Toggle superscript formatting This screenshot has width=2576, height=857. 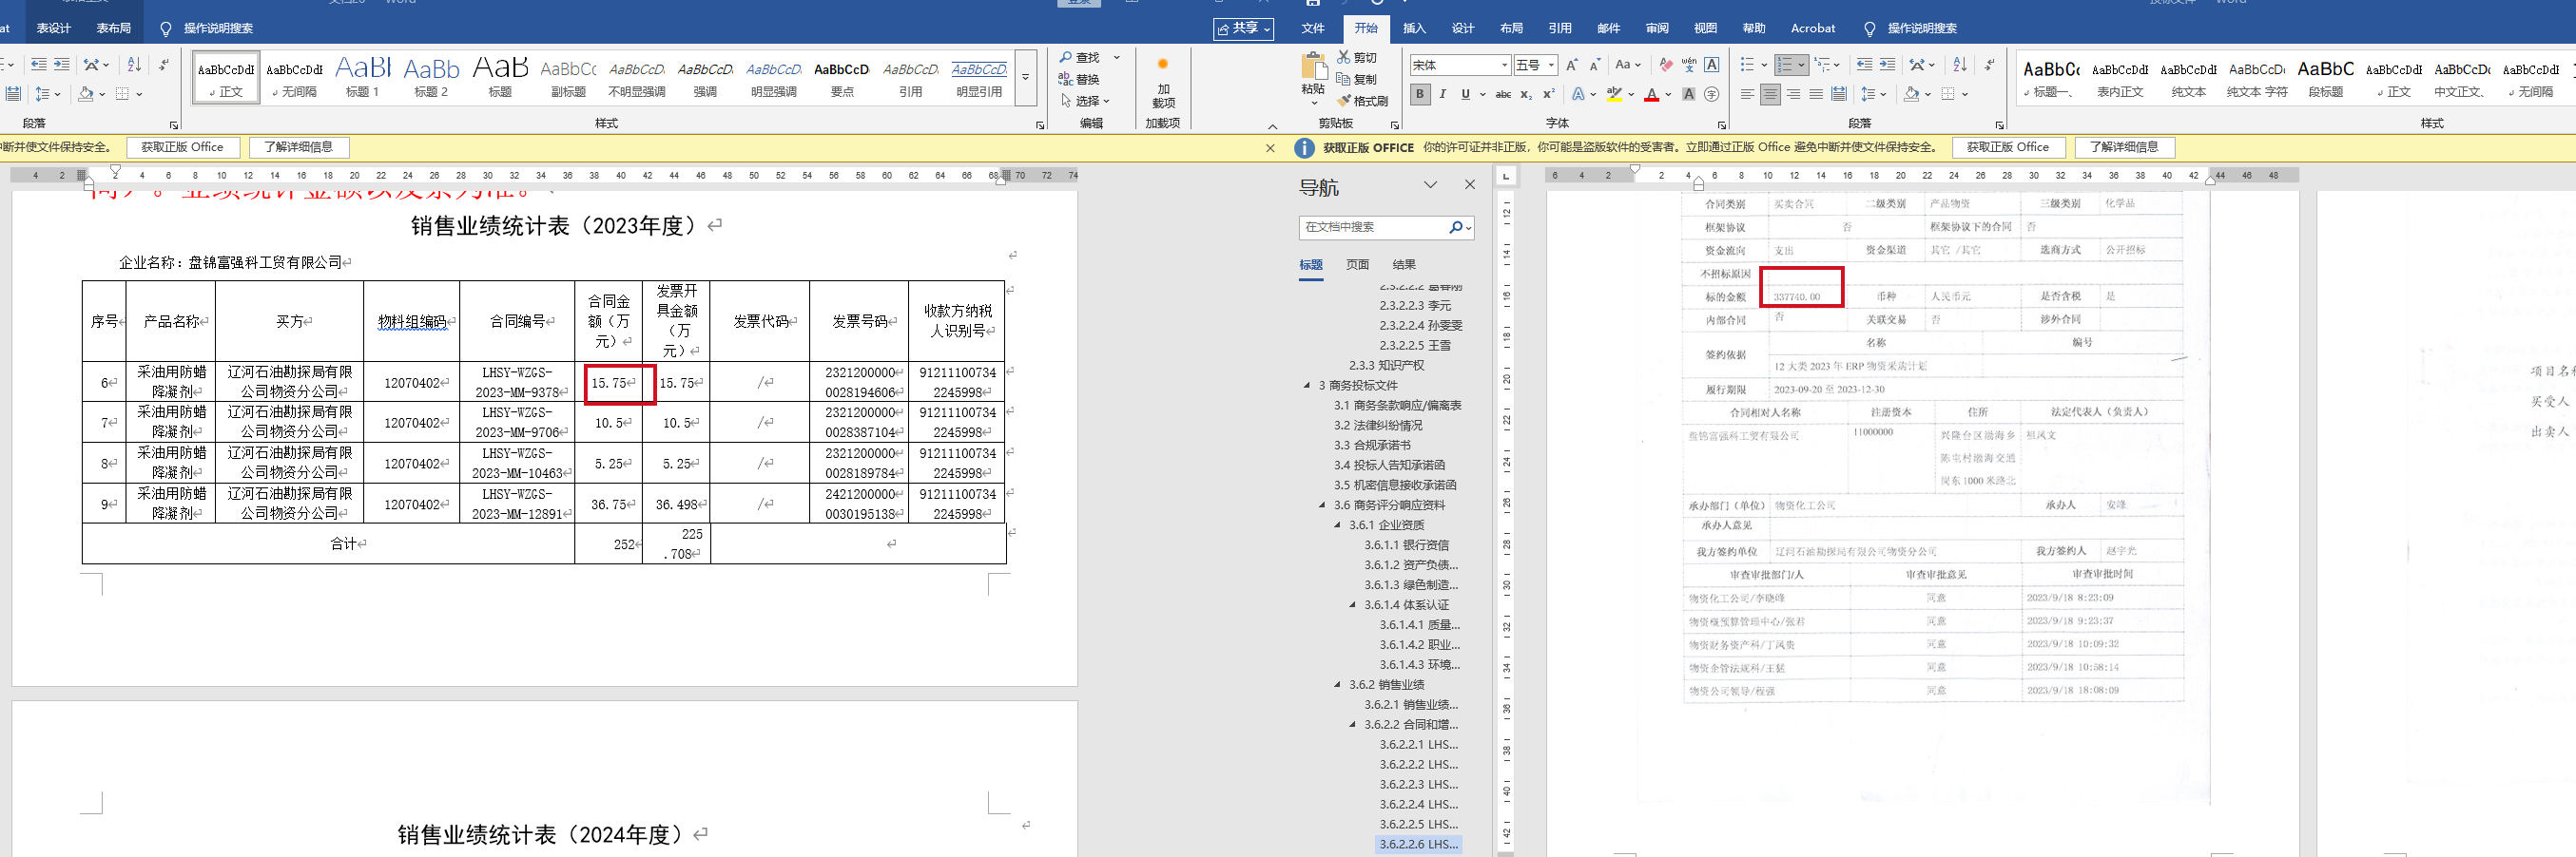[x=1548, y=94]
